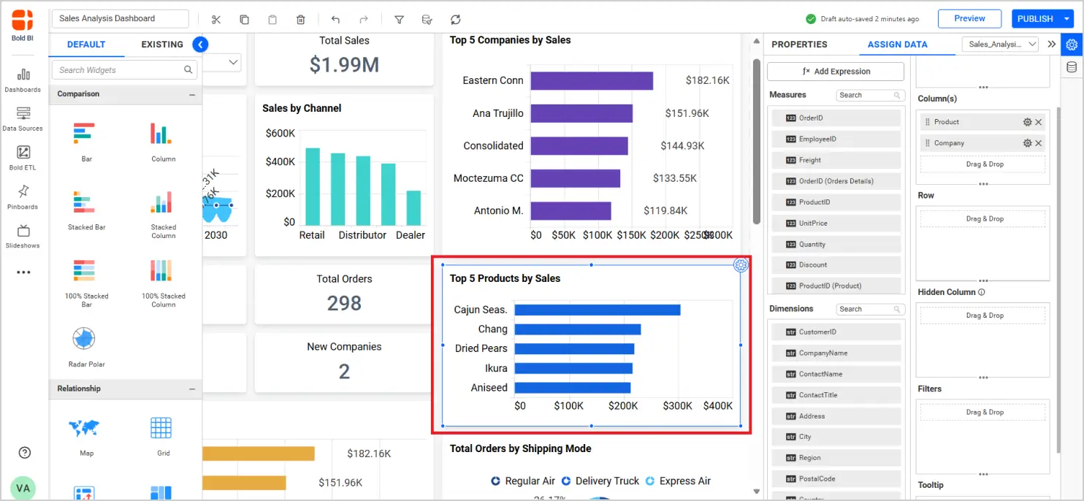Screen dimensions: 1084x501
Task: Select the Bar chart widget
Action: (86, 142)
